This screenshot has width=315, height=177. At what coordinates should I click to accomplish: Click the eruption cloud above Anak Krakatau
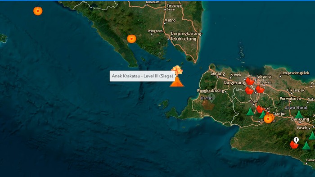pyautogui.click(x=177, y=70)
